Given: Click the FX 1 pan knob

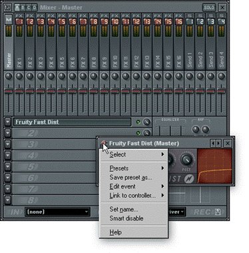Looking at the screenshot, I should [x=19, y=76].
